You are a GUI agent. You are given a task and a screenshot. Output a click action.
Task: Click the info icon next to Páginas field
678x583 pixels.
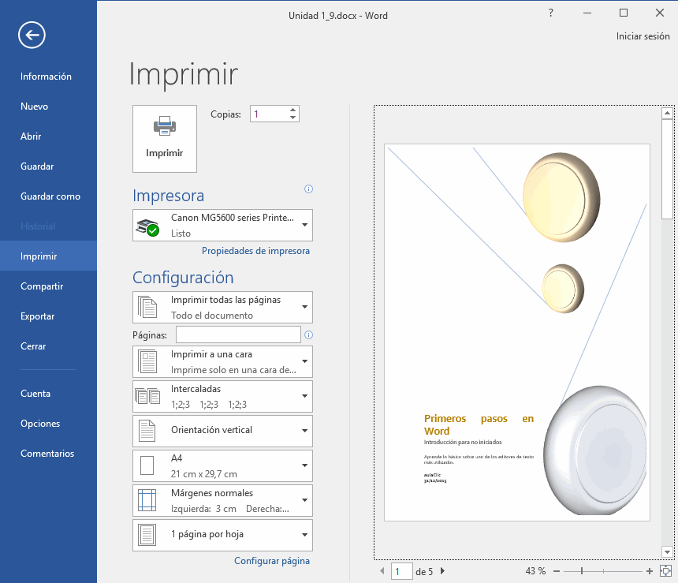pos(308,335)
